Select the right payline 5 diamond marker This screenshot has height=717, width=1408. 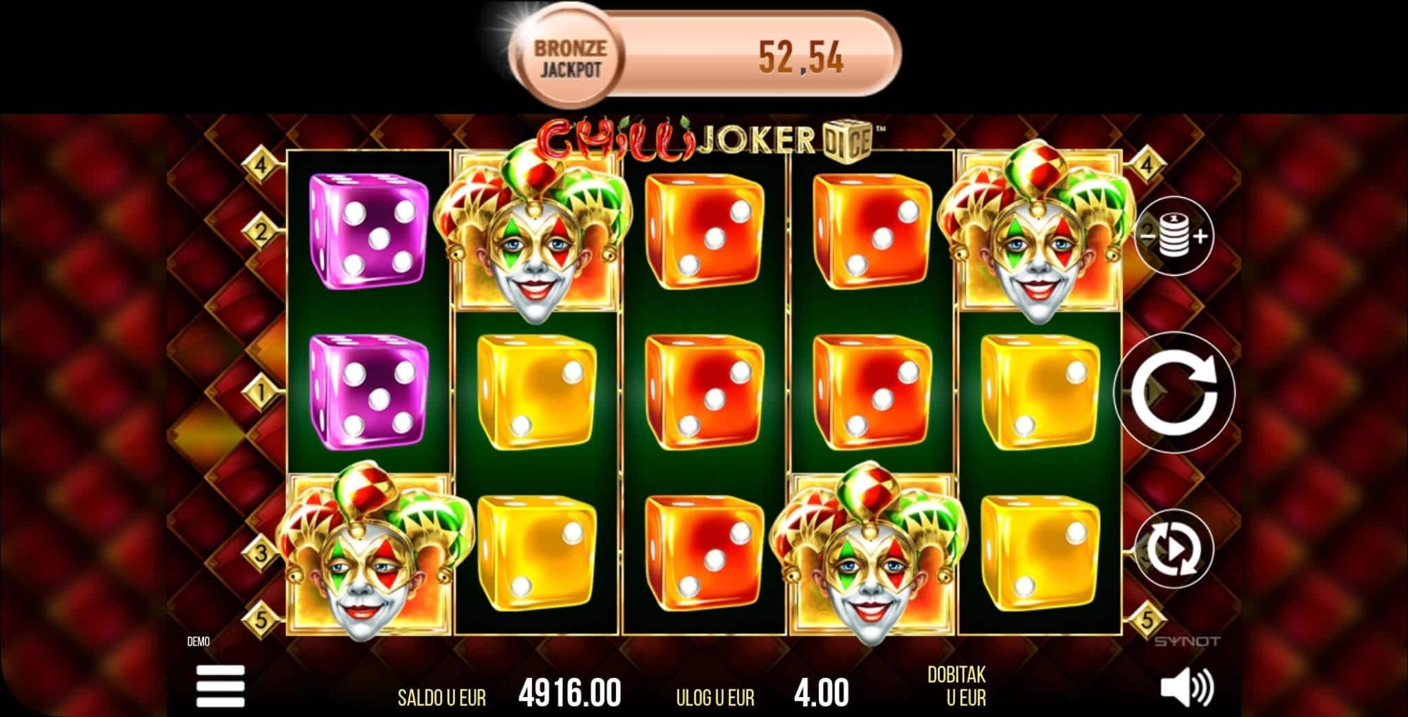[1146, 619]
